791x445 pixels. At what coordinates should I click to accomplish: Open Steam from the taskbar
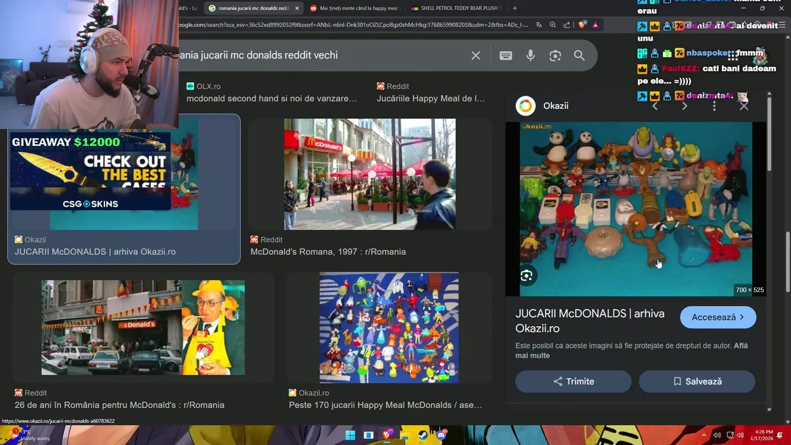click(x=423, y=435)
